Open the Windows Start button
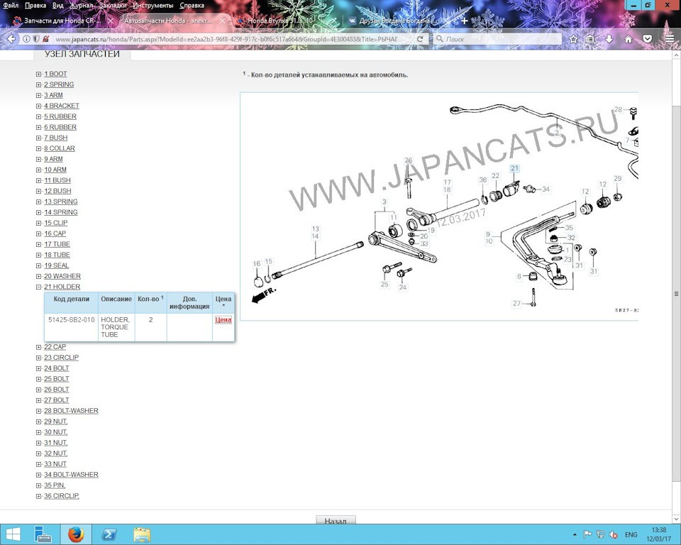The width and height of the screenshot is (681, 545). (x=13, y=534)
